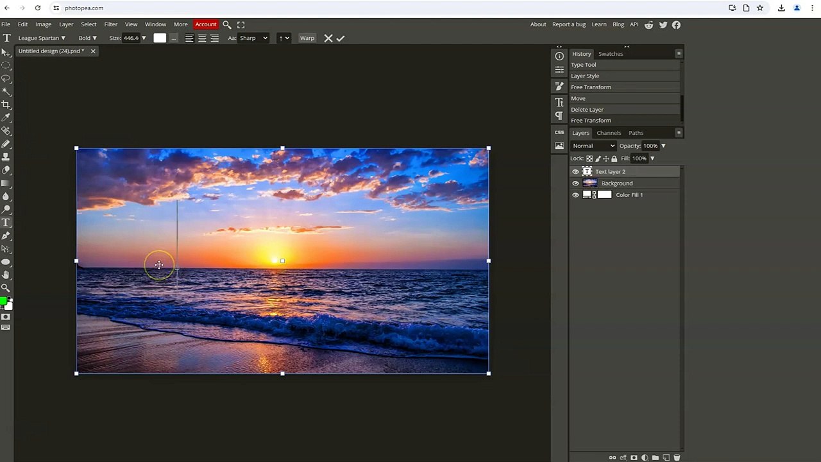Open the League Spartan font dropdown

[x=42, y=38]
